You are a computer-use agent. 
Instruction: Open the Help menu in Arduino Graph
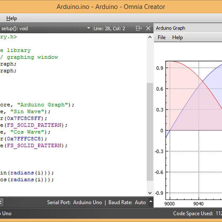[x=177, y=37]
